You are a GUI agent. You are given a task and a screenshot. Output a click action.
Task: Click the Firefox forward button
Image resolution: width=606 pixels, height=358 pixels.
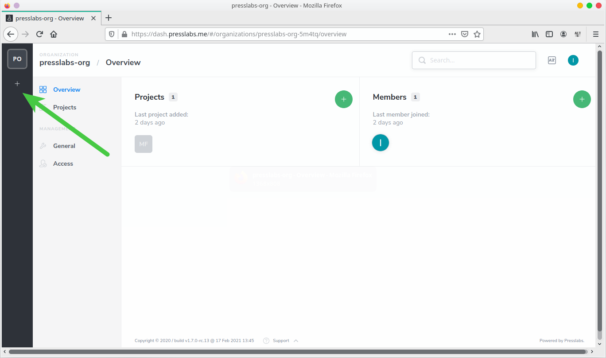[26, 34]
